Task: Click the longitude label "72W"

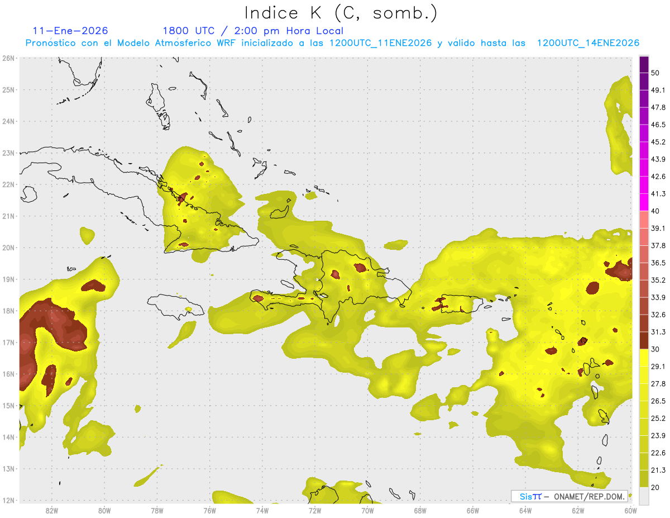Action: pyautogui.click(x=315, y=511)
